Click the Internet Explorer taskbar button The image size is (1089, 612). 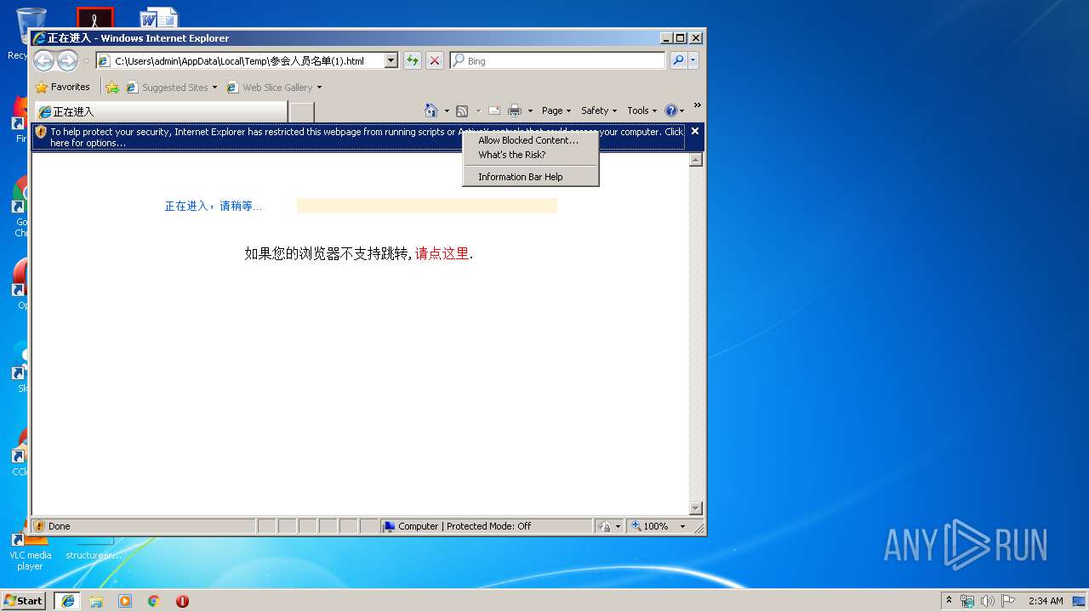[67, 601]
